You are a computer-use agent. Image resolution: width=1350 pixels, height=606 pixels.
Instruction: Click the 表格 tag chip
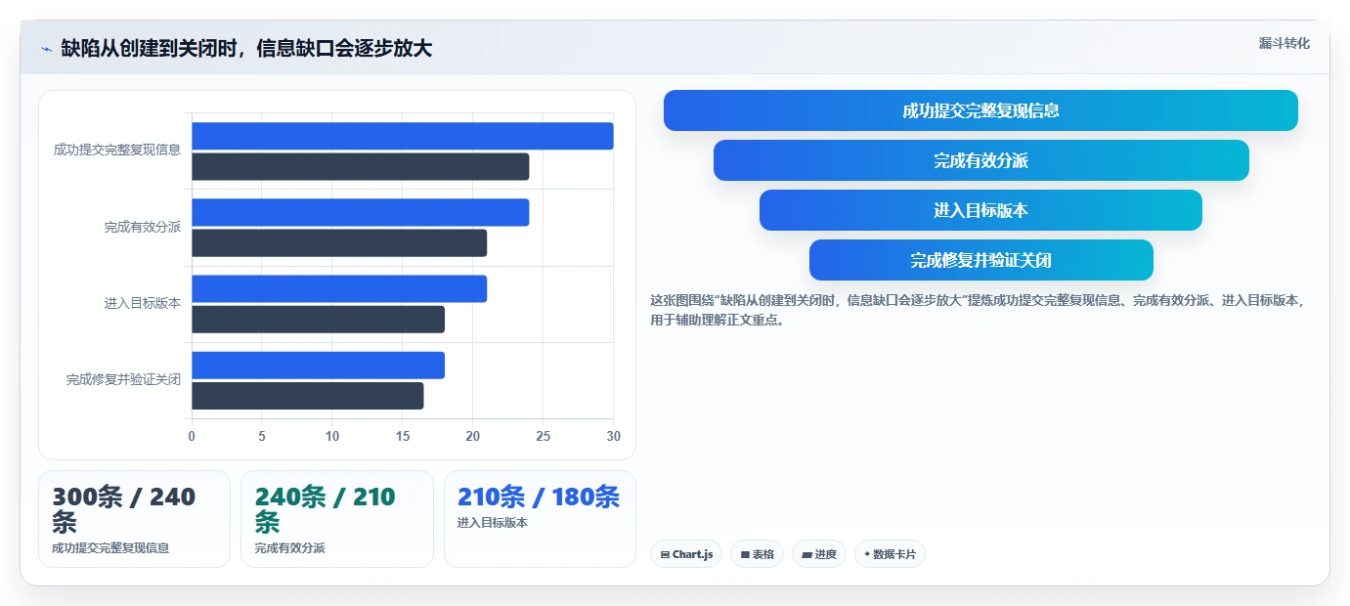coord(757,554)
